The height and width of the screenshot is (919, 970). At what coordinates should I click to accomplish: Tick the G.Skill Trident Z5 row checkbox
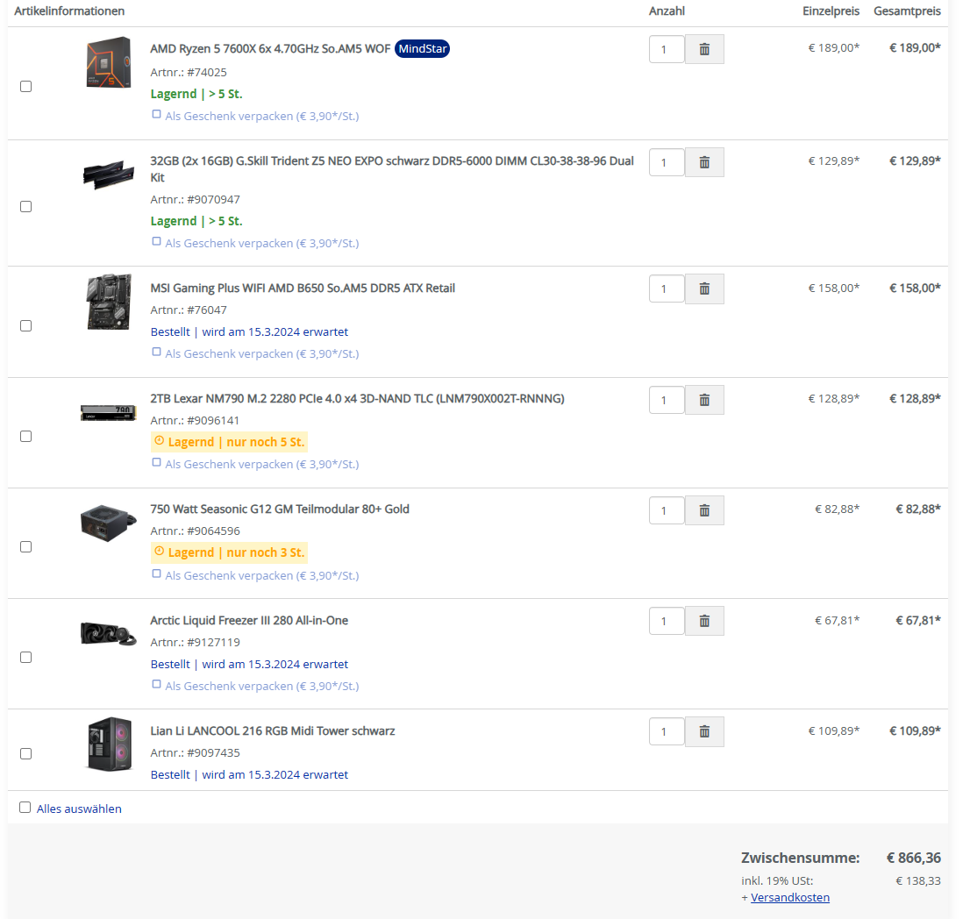26,207
